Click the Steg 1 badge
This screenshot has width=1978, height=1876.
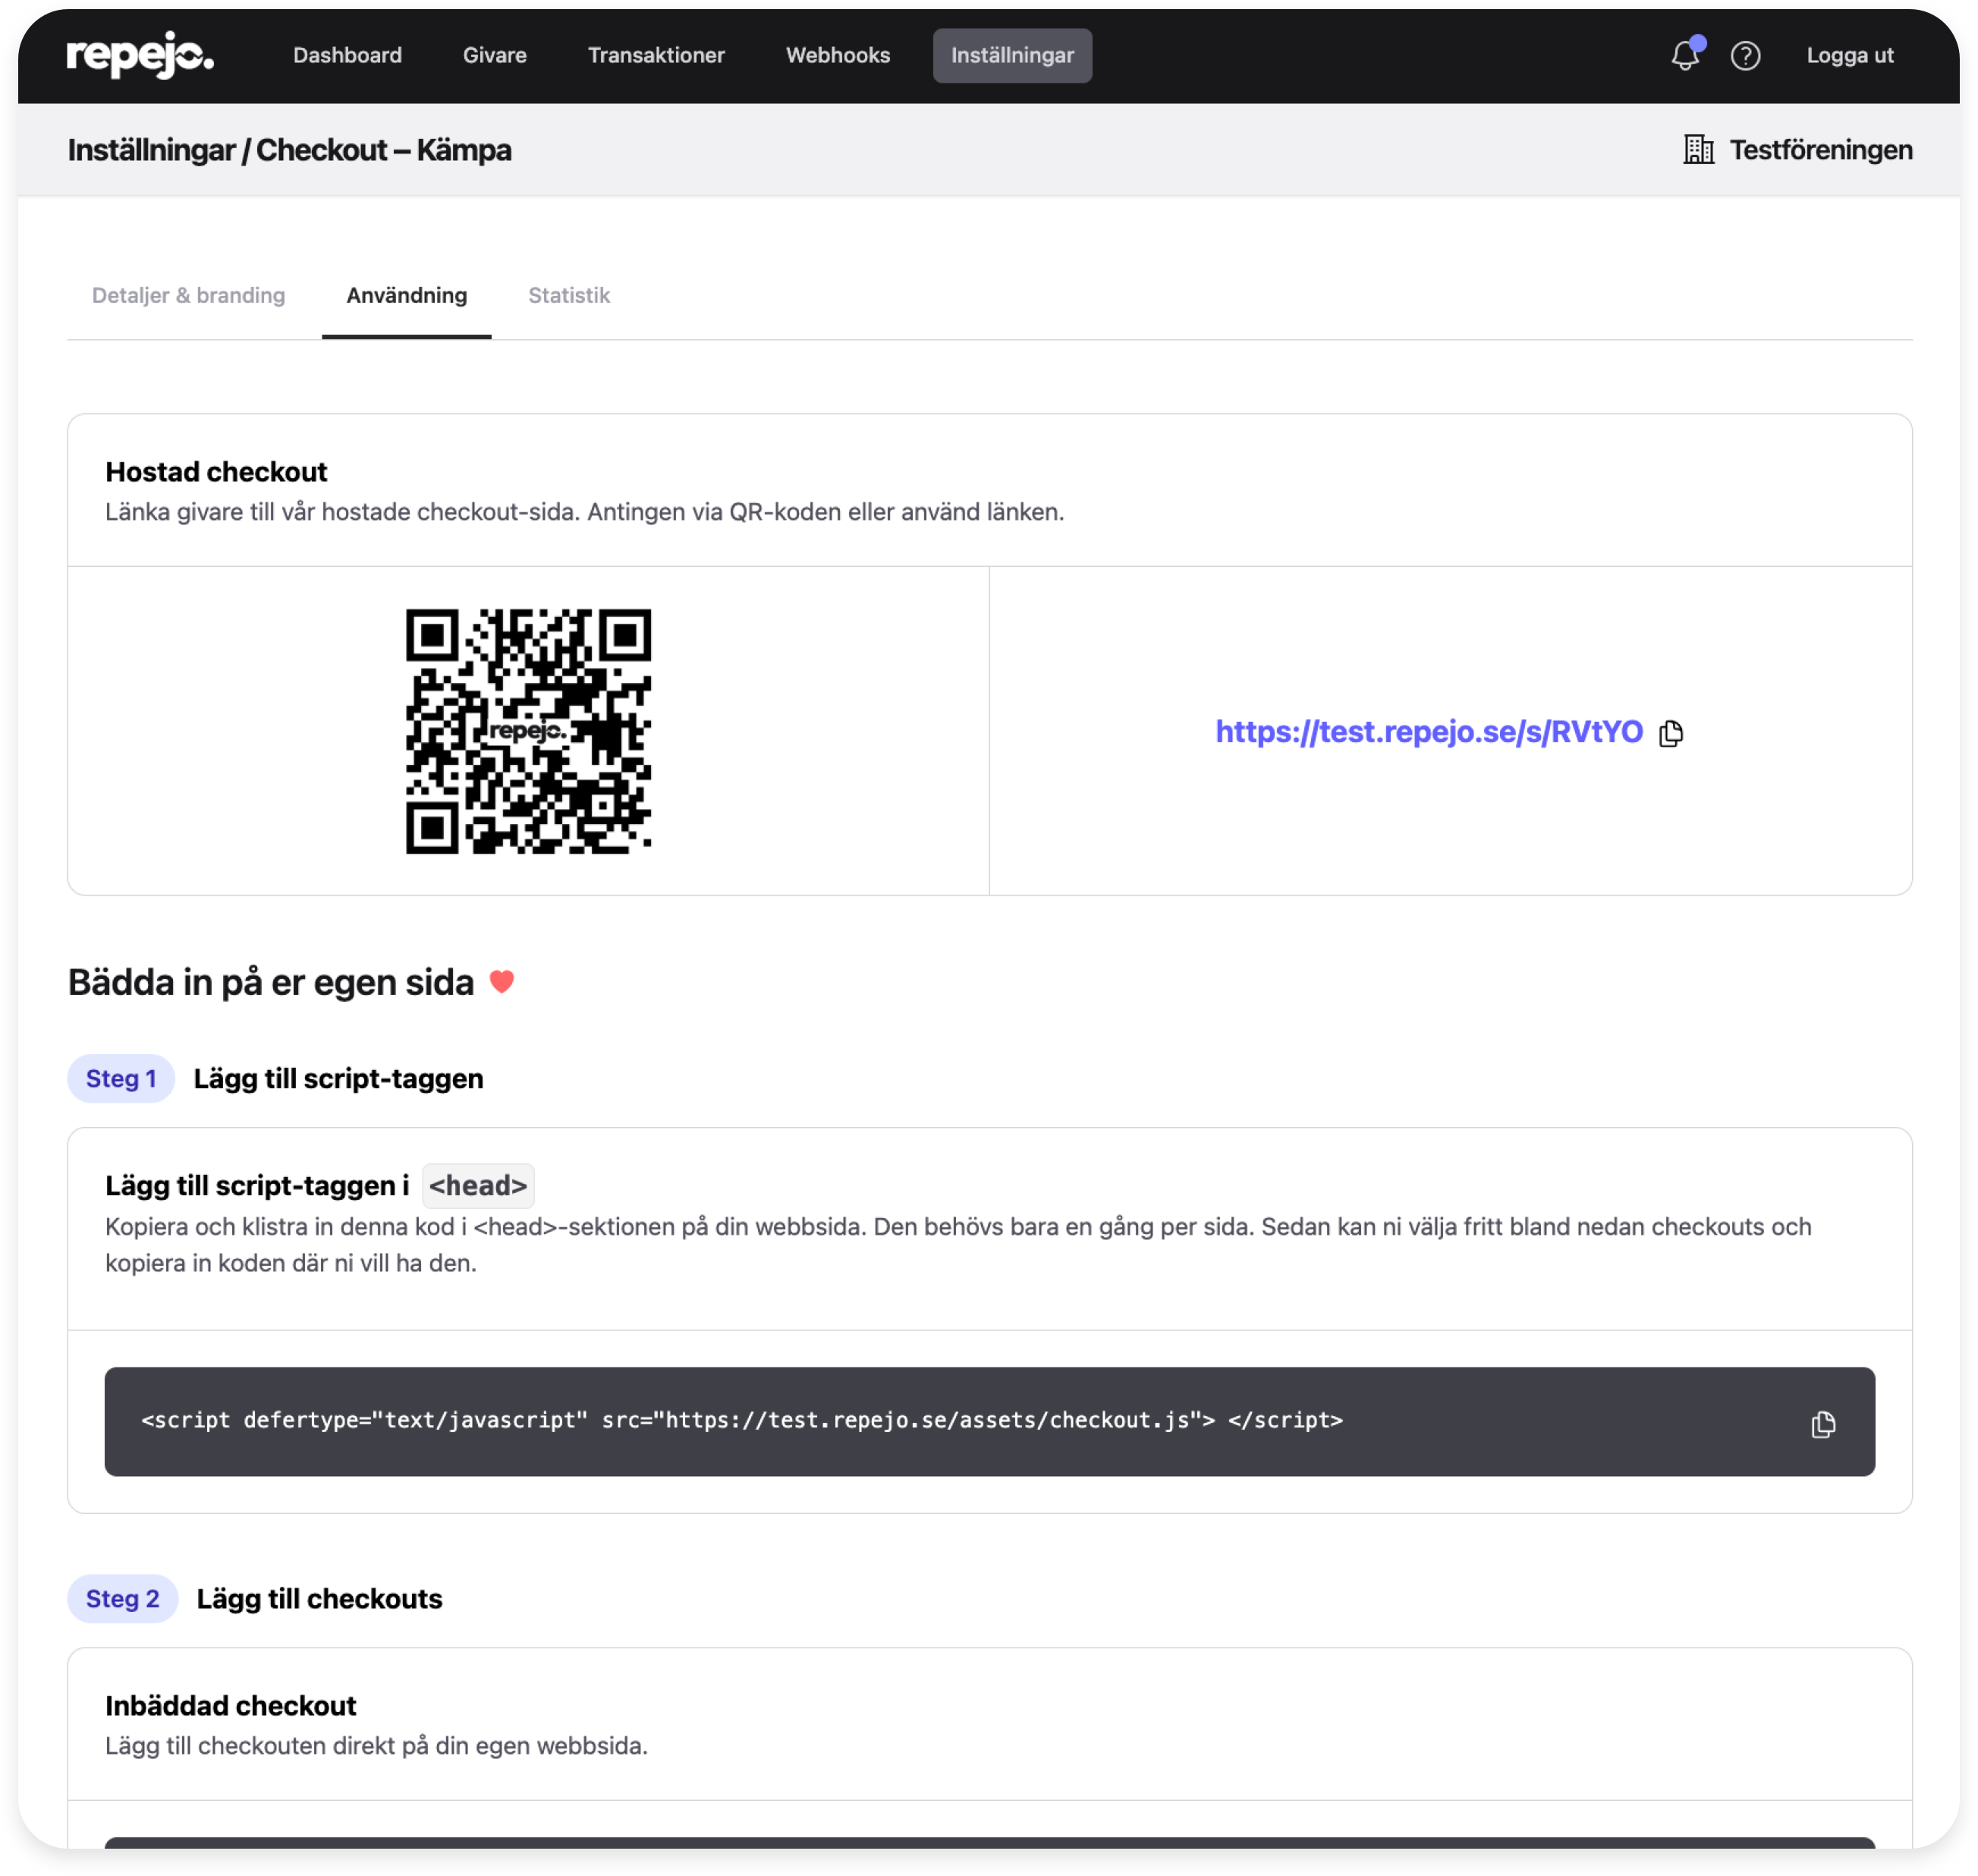[x=121, y=1079]
